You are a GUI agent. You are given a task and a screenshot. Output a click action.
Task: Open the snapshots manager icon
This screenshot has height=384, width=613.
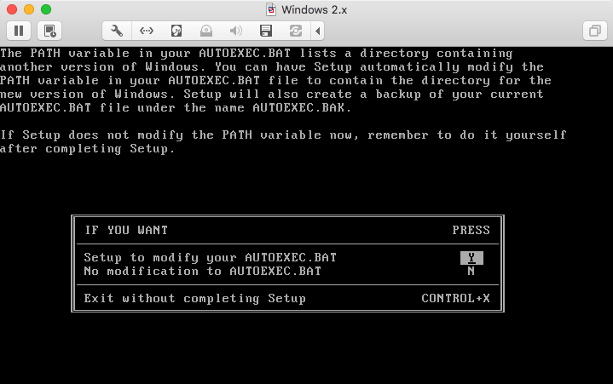click(50, 31)
